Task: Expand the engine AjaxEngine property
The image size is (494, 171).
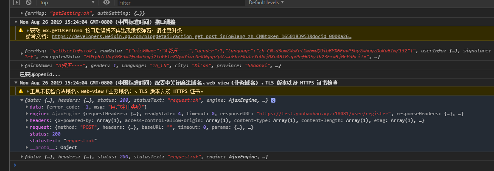Action: coord(27,114)
